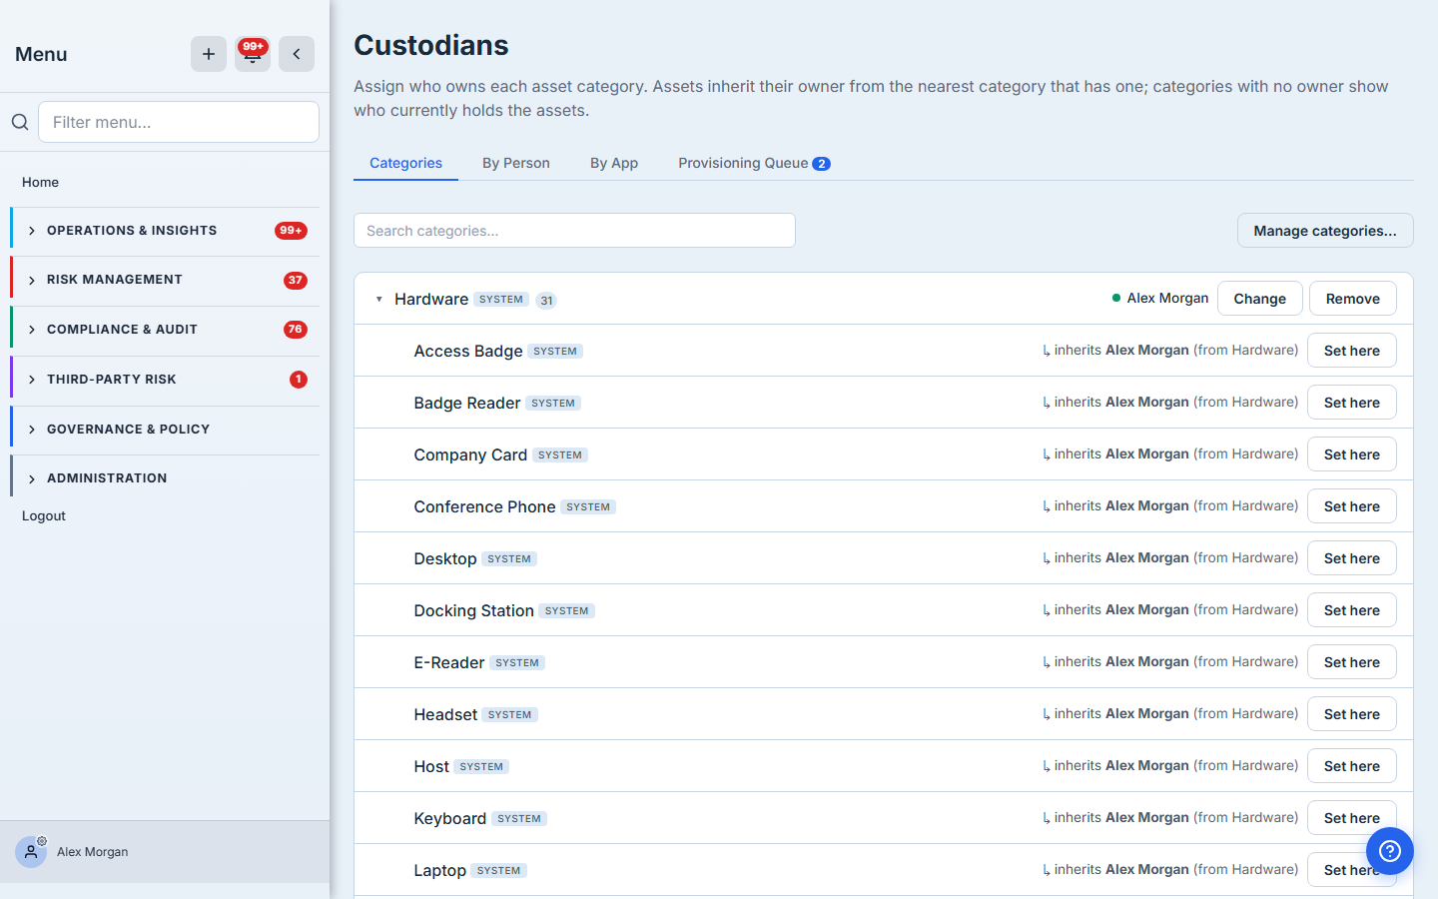Focus the Search categories field
Image resolution: width=1438 pixels, height=899 pixels.
(574, 231)
